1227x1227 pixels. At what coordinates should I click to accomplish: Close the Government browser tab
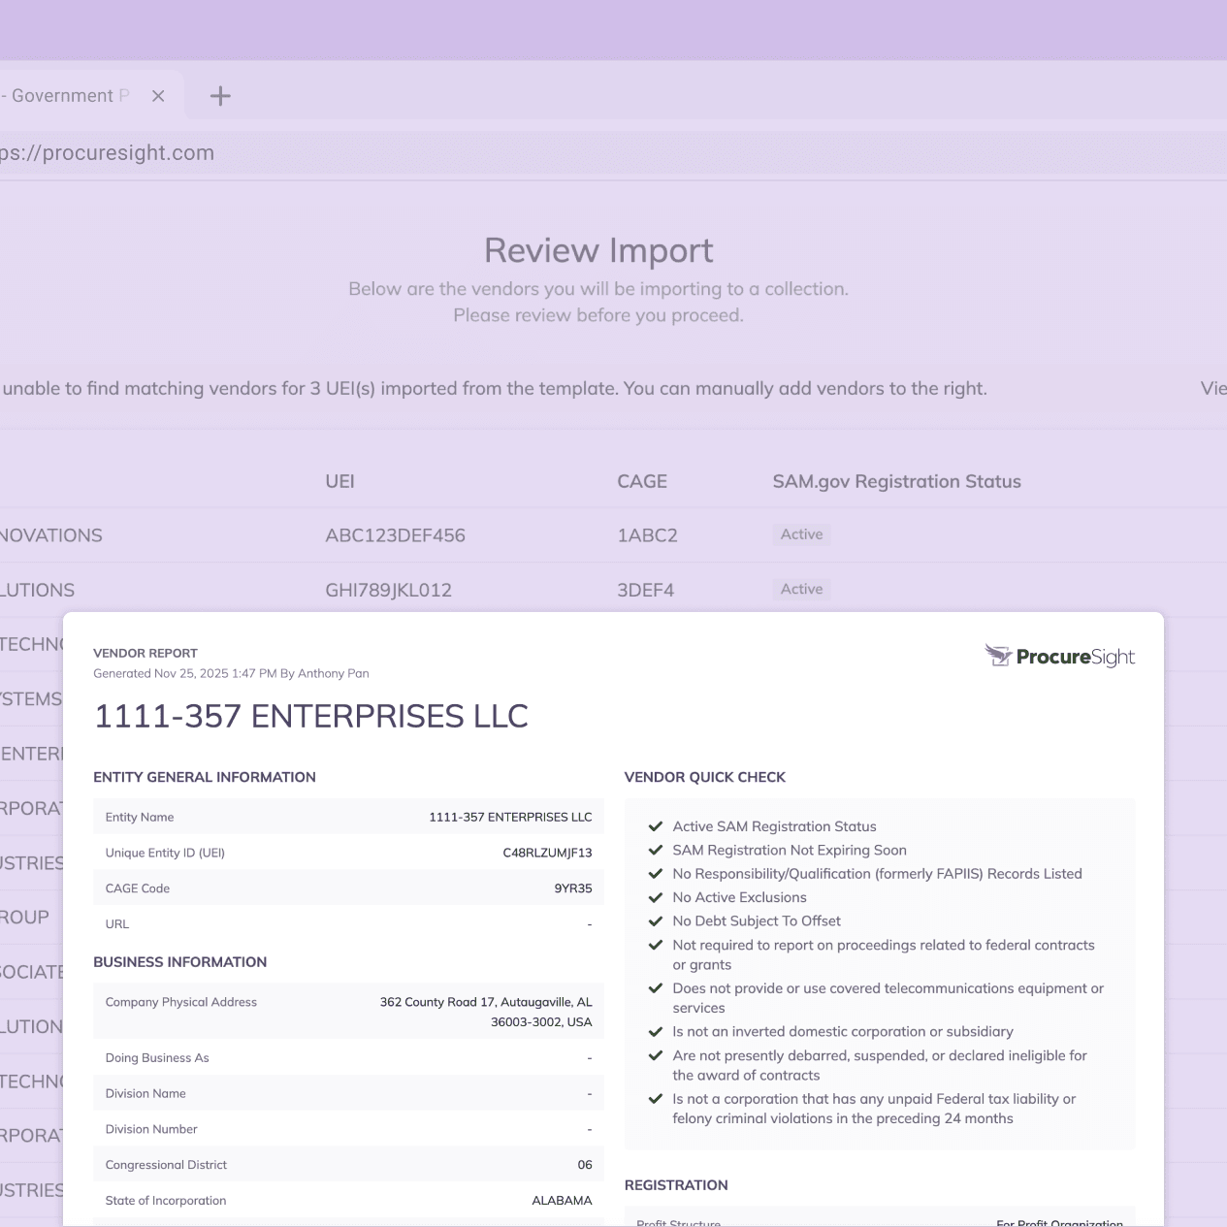[x=158, y=96]
